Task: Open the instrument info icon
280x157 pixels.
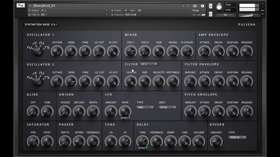Action: 202,6
